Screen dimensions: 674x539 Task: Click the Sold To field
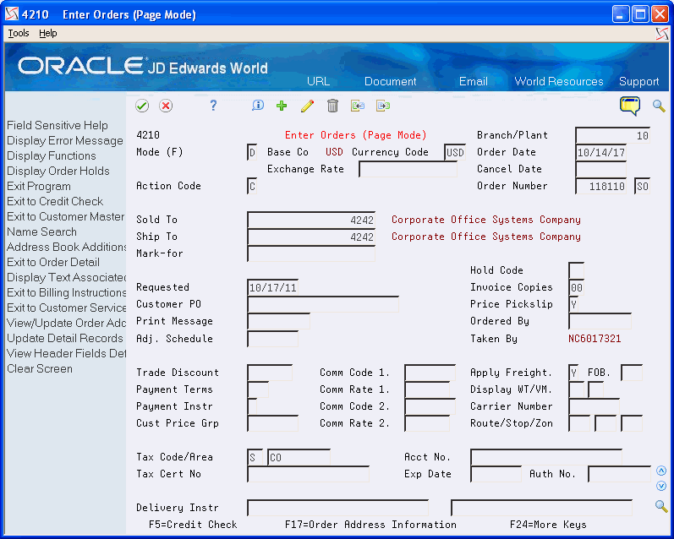(311, 220)
